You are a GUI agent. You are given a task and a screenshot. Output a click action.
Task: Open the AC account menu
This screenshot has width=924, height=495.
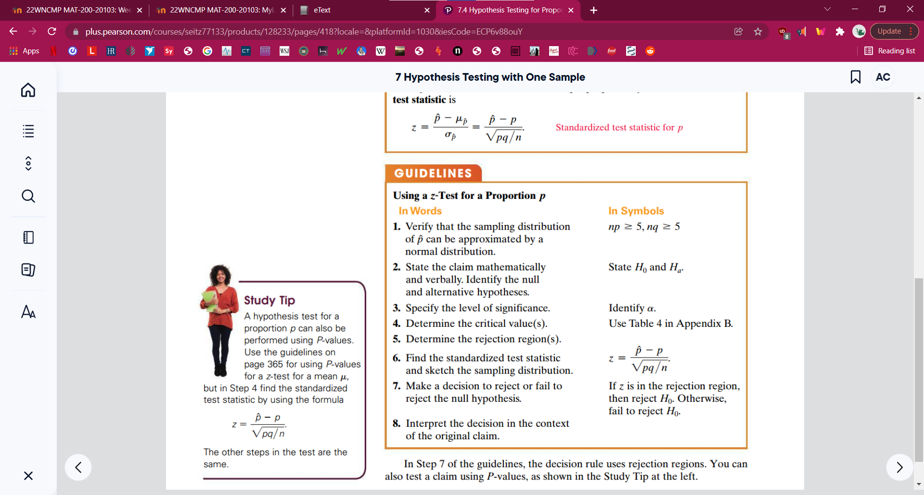point(884,77)
